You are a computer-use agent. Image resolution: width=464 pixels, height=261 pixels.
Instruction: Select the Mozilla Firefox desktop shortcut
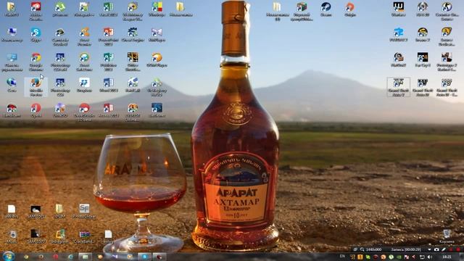36,87
